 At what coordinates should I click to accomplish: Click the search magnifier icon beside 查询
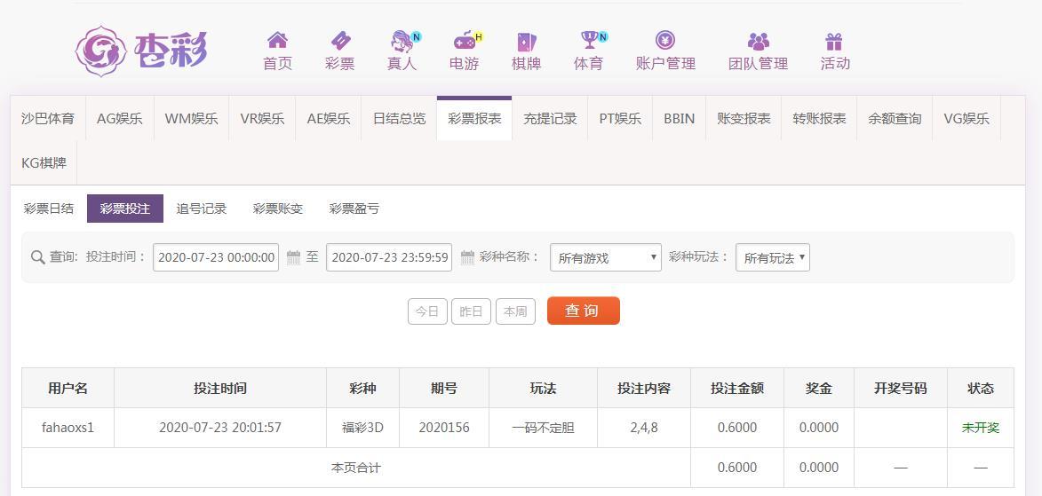pyautogui.click(x=38, y=257)
